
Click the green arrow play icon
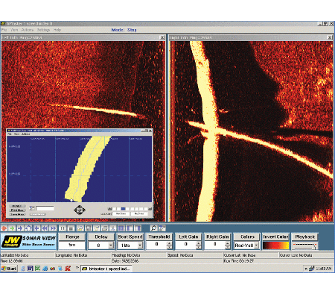tap(12, 228)
